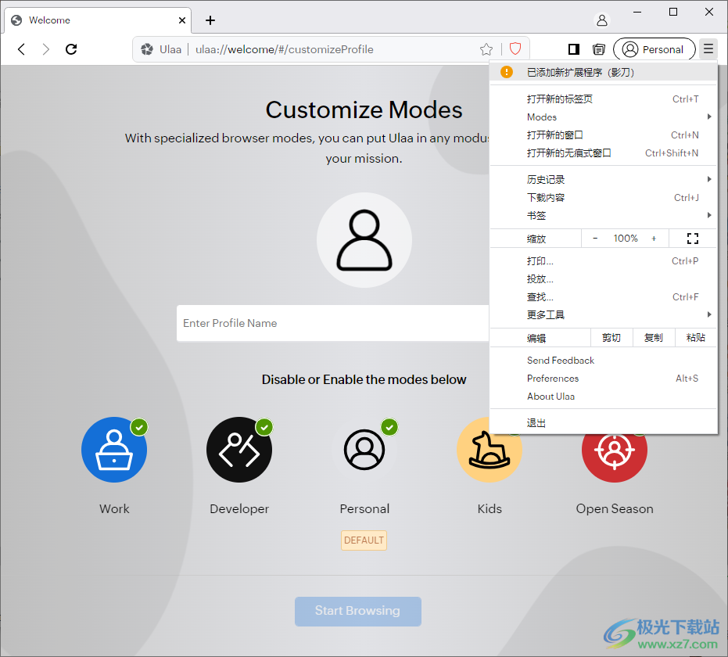Select the Personal mode icon

364,450
